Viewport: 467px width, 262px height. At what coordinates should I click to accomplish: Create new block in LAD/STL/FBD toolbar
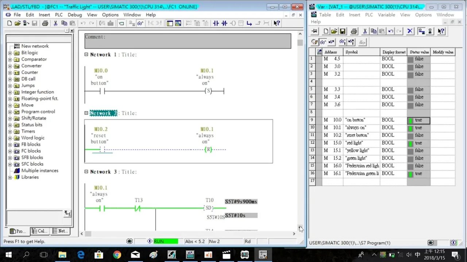[x=9, y=23]
